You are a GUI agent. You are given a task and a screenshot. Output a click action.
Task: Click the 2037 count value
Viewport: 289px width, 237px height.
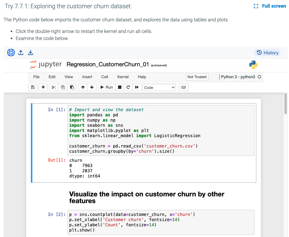click(87, 171)
